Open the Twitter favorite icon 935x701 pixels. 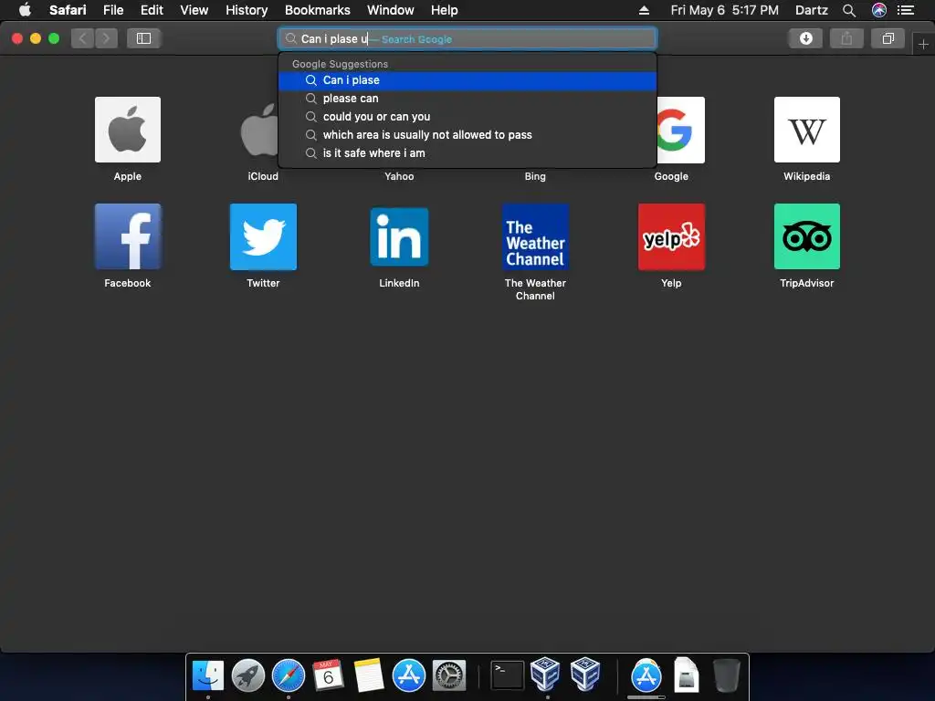[263, 236]
